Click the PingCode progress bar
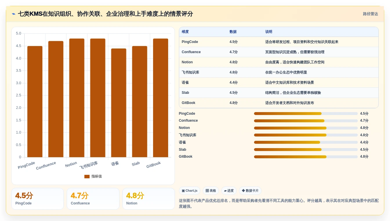The image size is (390, 221). pyautogui.click(x=306, y=114)
